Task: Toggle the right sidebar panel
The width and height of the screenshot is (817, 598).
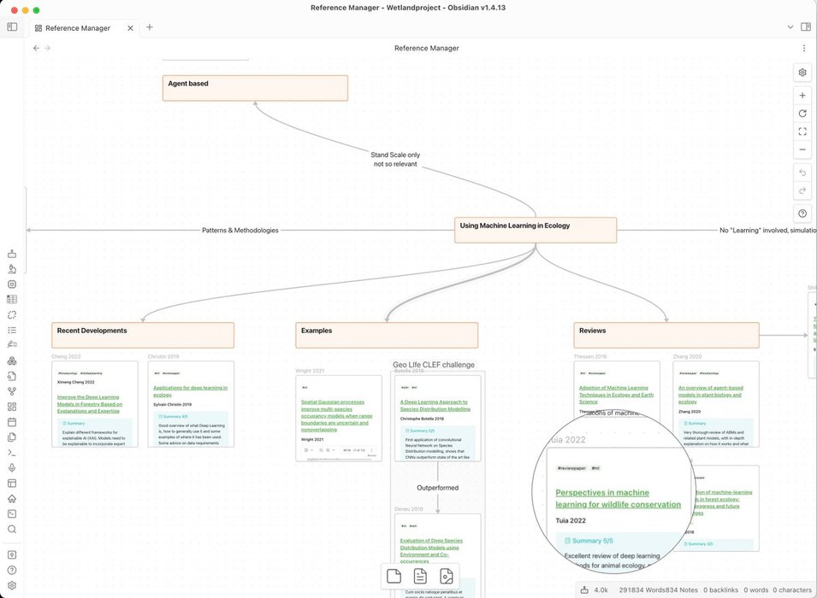Action: (805, 27)
